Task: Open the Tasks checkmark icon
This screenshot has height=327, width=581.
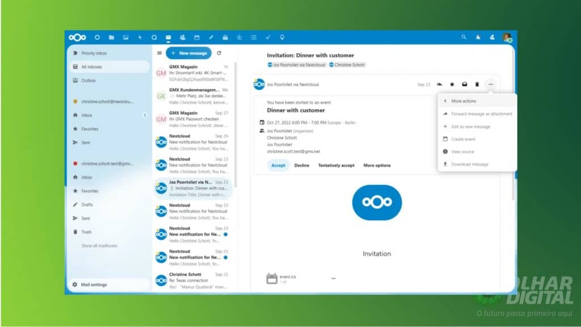Action: pos(268,37)
